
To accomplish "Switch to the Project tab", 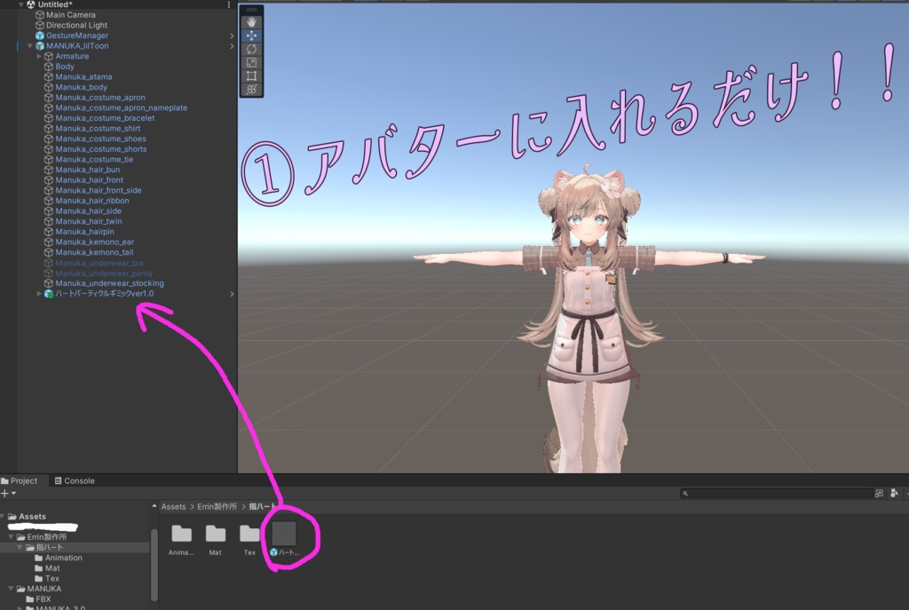I will point(20,480).
